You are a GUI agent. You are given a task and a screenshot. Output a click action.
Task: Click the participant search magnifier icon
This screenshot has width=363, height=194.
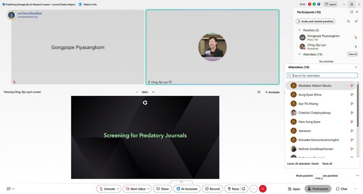tap(348, 21)
